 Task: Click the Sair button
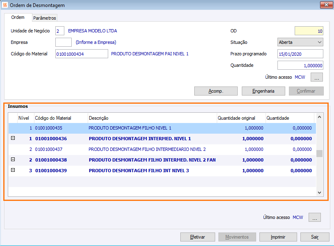pyautogui.click(x=315, y=237)
